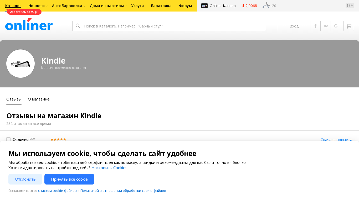
Task: Click the weather forecast icon
Action: tap(266, 5)
